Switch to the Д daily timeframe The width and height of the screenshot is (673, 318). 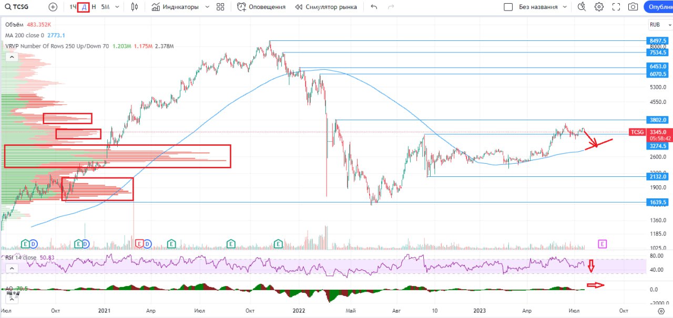point(83,7)
